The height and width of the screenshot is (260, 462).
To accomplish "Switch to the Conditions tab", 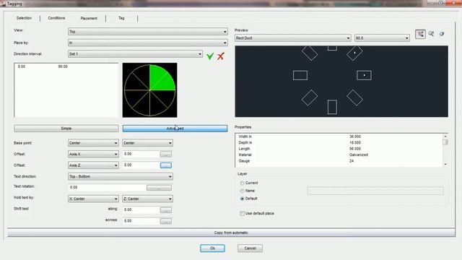I will pyautogui.click(x=56, y=18).
